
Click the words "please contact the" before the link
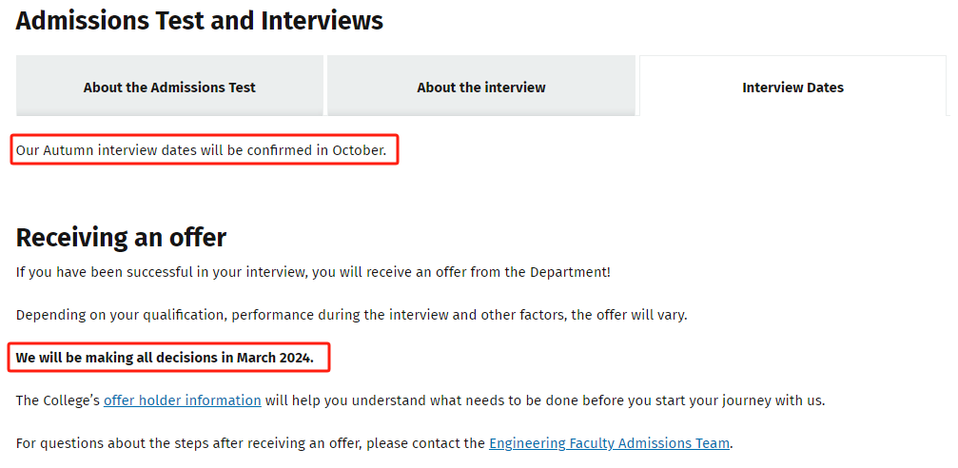coord(425,443)
